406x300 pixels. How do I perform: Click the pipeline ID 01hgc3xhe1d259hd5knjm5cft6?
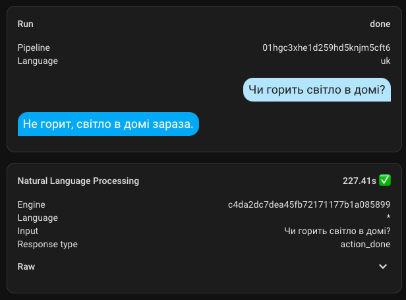[326, 48]
